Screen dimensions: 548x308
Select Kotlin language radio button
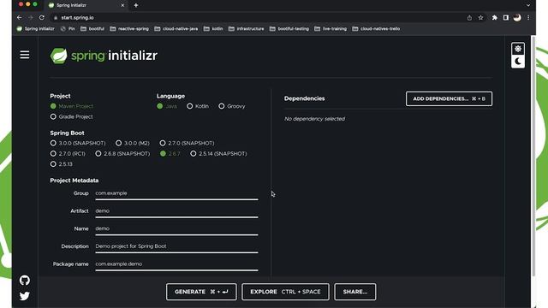pos(190,106)
